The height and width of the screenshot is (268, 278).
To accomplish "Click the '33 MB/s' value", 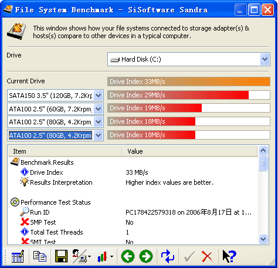I will click(137, 172).
